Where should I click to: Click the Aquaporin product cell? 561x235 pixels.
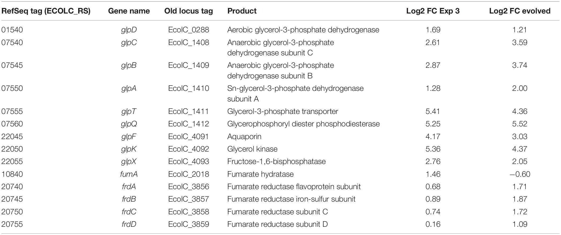pos(244,137)
